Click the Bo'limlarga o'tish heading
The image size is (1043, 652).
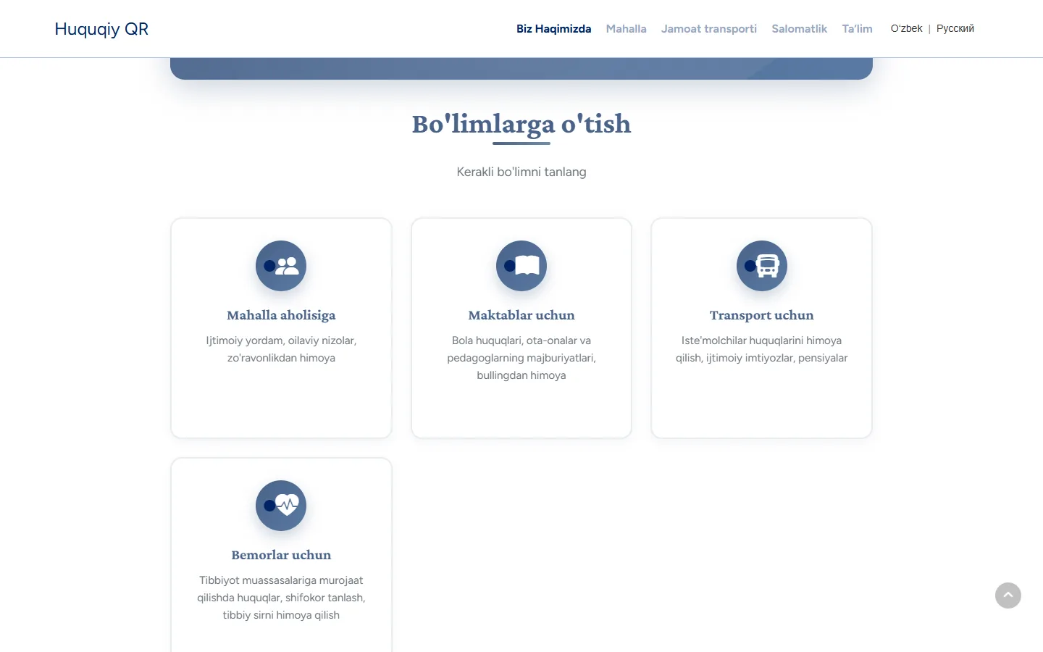tap(521, 124)
